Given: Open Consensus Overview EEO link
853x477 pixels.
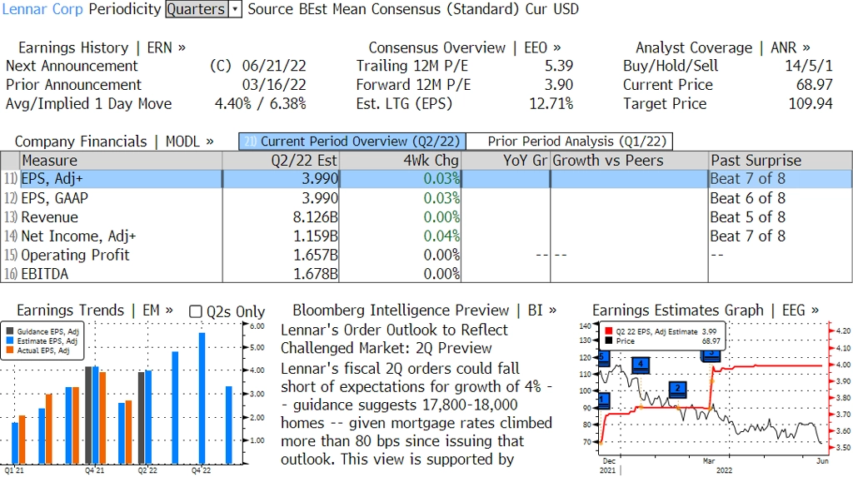Looking at the screenshot, I should click(465, 47).
